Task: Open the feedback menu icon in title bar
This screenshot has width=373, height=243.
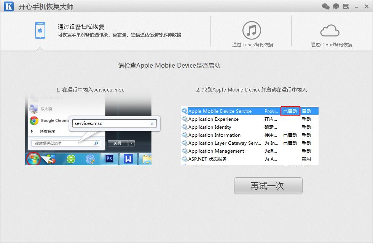Action: click(x=346, y=6)
